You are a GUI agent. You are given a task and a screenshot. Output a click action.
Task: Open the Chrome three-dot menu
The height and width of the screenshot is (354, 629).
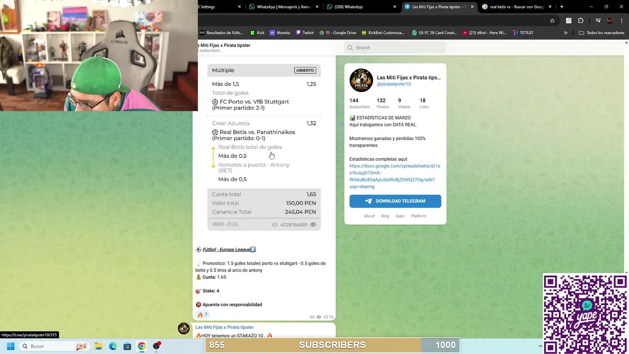(x=621, y=21)
